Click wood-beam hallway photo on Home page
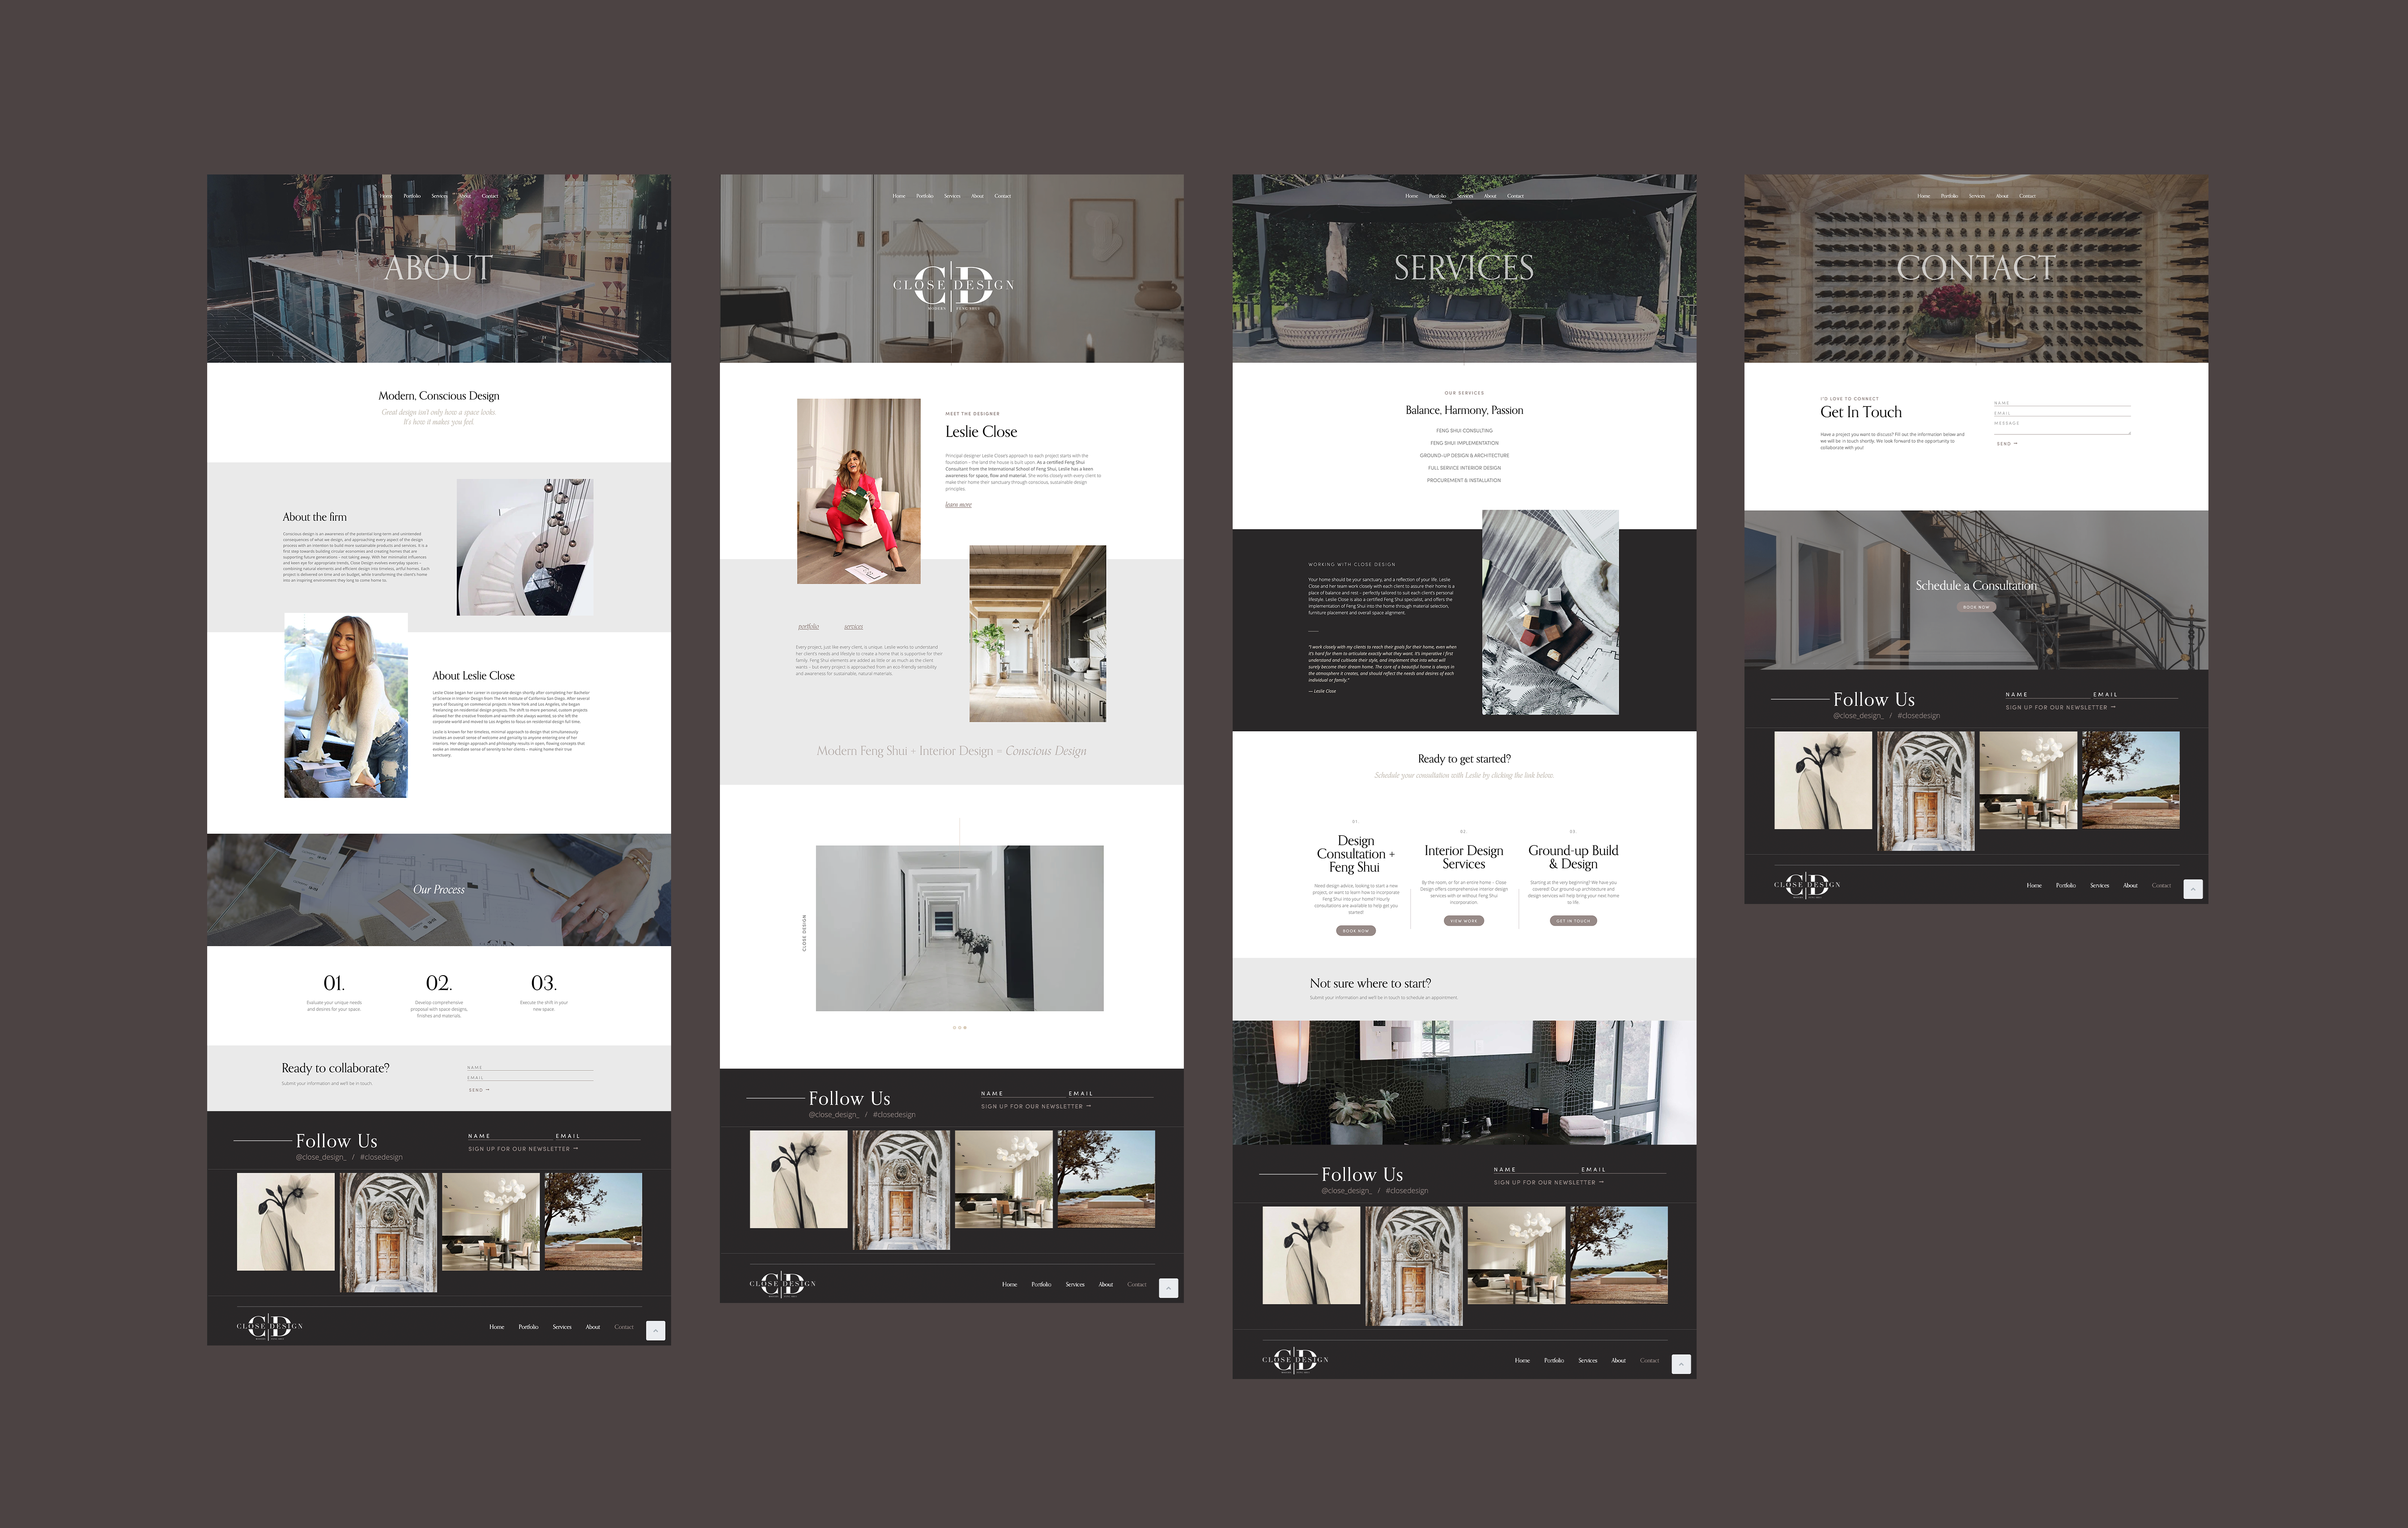 1038,634
